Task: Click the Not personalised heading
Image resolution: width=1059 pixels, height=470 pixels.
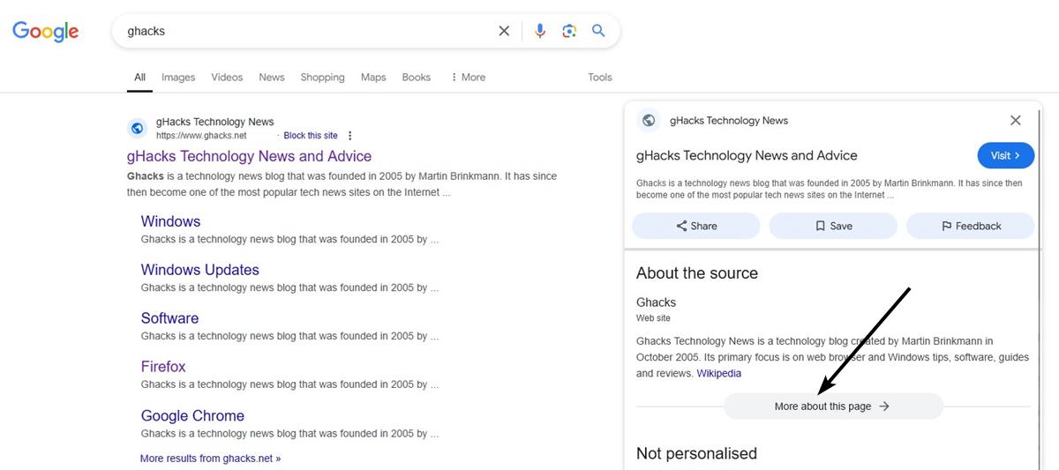Action: pyautogui.click(x=696, y=453)
